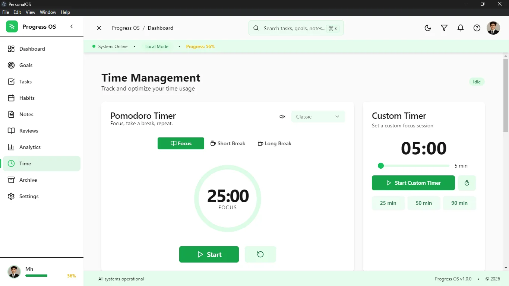Image resolution: width=509 pixels, height=286 pixels.
Task: Open the Help menu
Action: click(65, 12)
